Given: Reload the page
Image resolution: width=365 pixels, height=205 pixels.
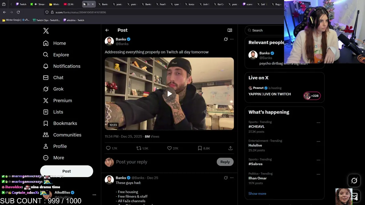Looking at the screenshot, I should [18, 12].
